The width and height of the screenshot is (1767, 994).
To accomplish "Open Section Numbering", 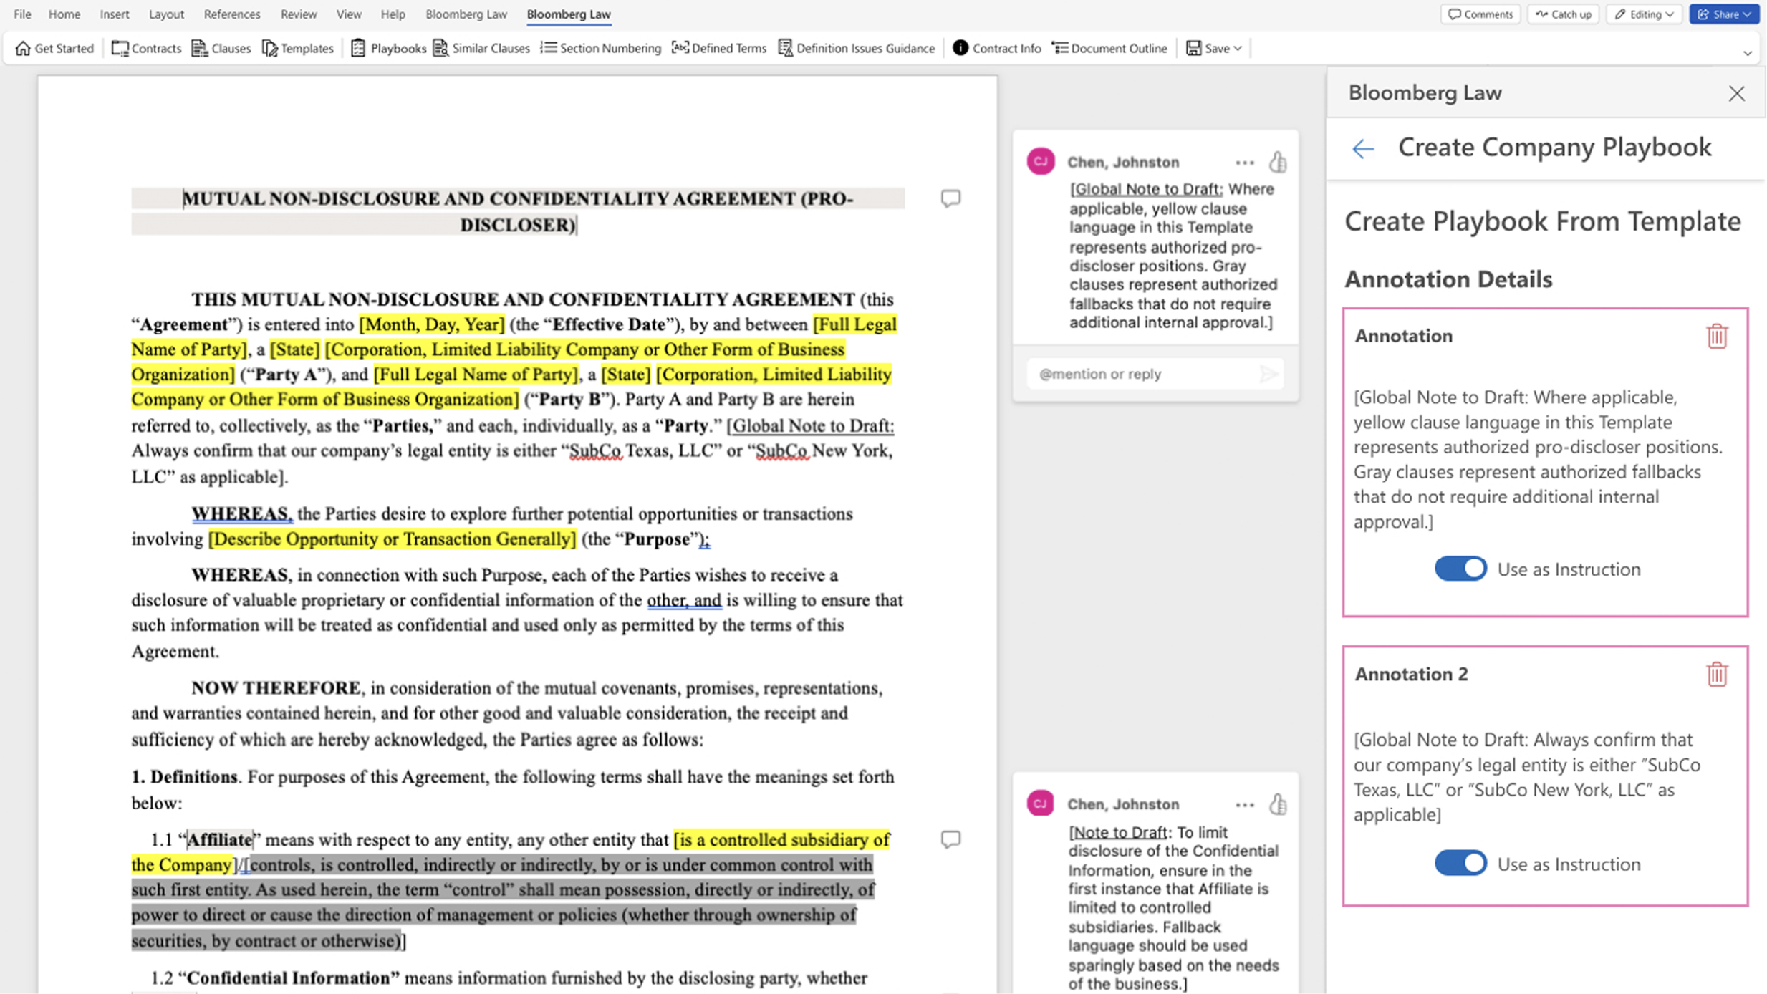I will [600, 48].
